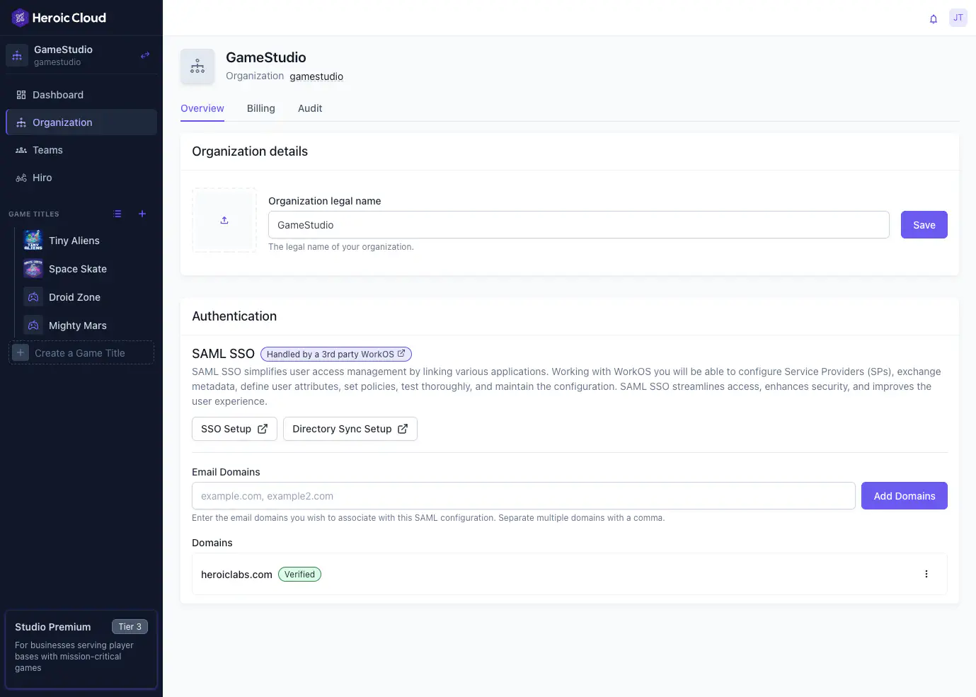Viewport: 976px width, 697px height.
Task: Open Teams from the sidebar
Action: point(49,150)
